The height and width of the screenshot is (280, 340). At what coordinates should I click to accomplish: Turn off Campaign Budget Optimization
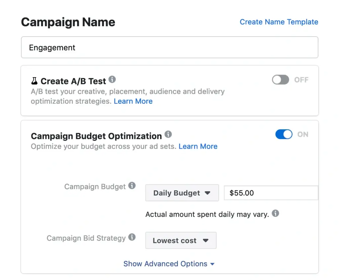[x=284, y=134]
